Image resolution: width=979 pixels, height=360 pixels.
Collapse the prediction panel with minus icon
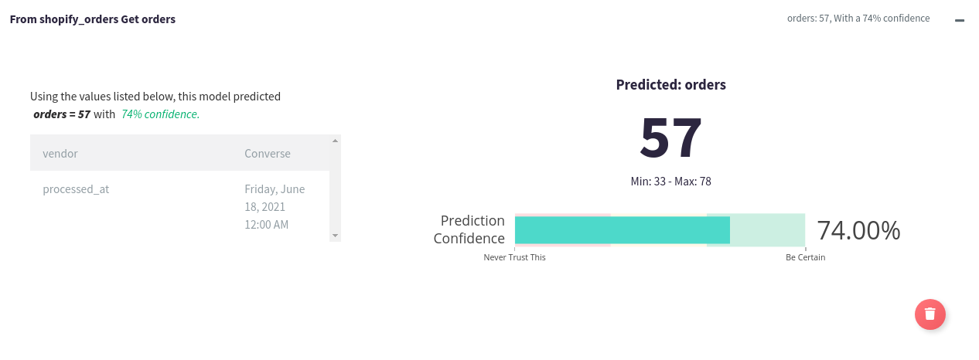(960, 20)
